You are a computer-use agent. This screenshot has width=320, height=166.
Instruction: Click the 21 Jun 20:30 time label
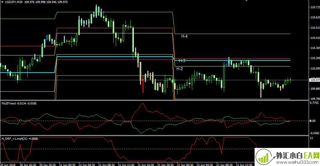[x=166, y=164]
